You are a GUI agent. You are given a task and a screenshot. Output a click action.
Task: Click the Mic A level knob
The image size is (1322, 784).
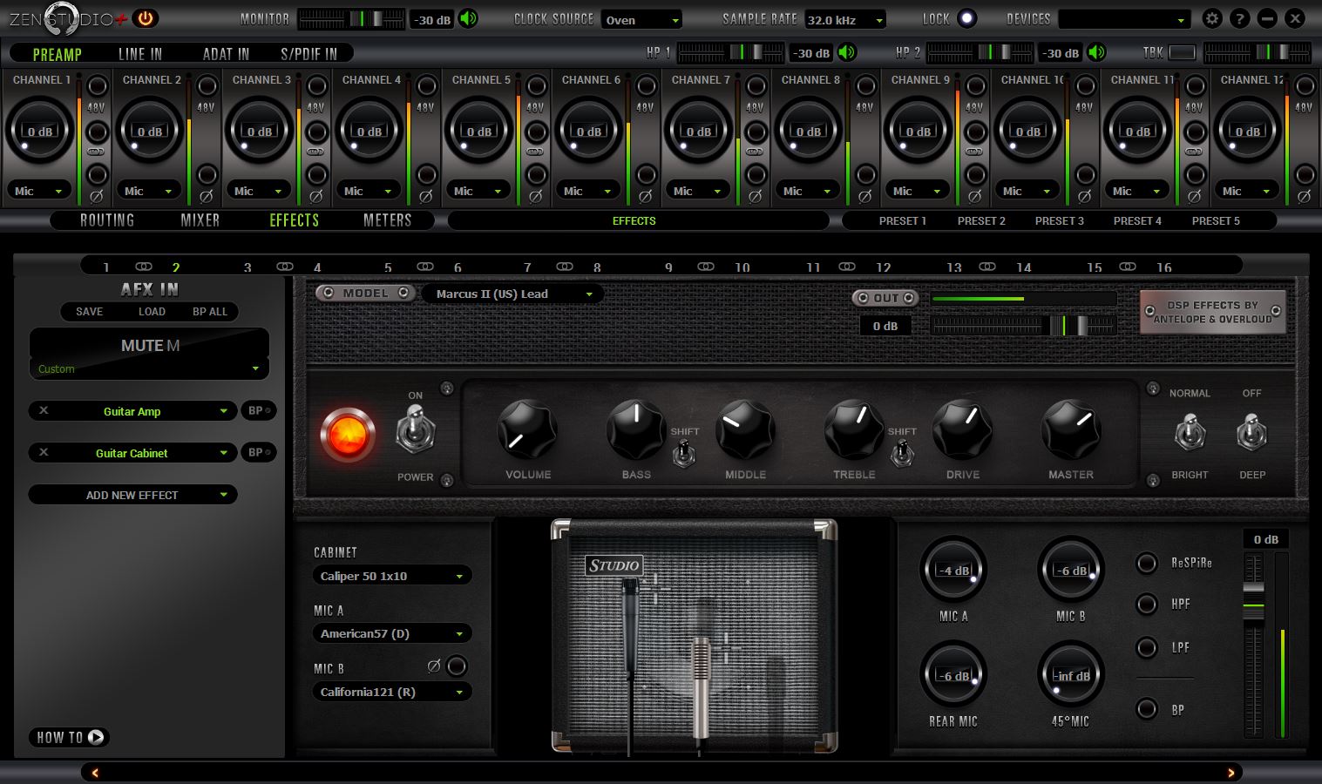click(x=953, y=570)
